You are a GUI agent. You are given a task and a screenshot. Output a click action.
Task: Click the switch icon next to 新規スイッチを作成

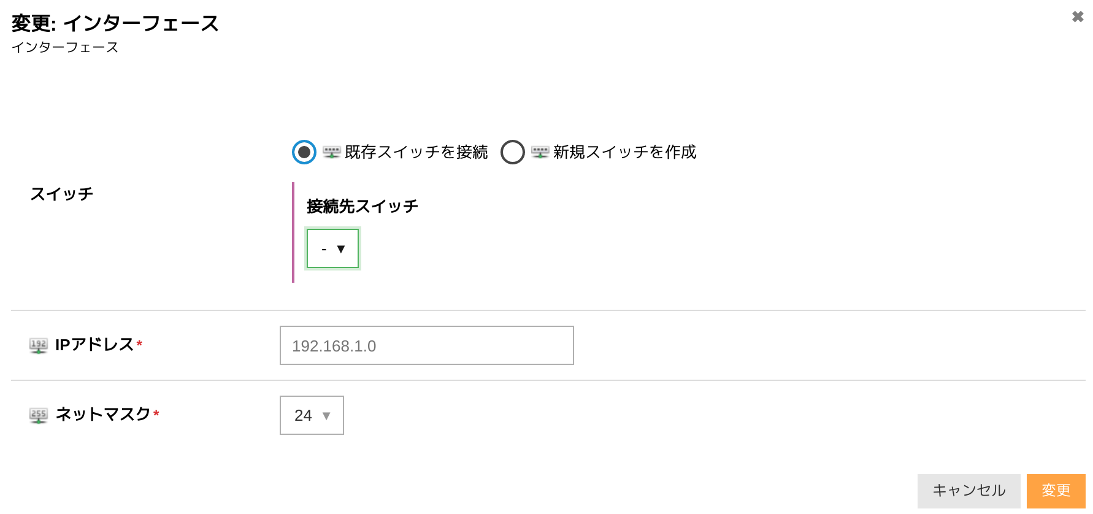coord(540,152)
